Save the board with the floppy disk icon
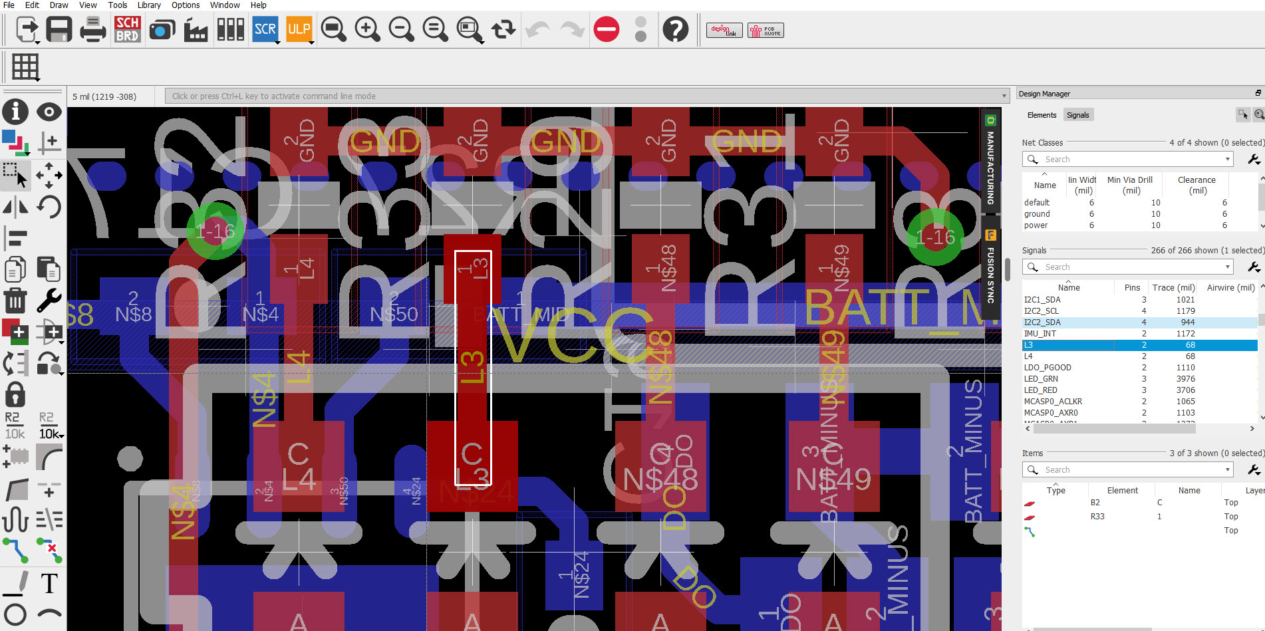The image size is (1265, 631). pyautogui.click(x=59, y=29)
